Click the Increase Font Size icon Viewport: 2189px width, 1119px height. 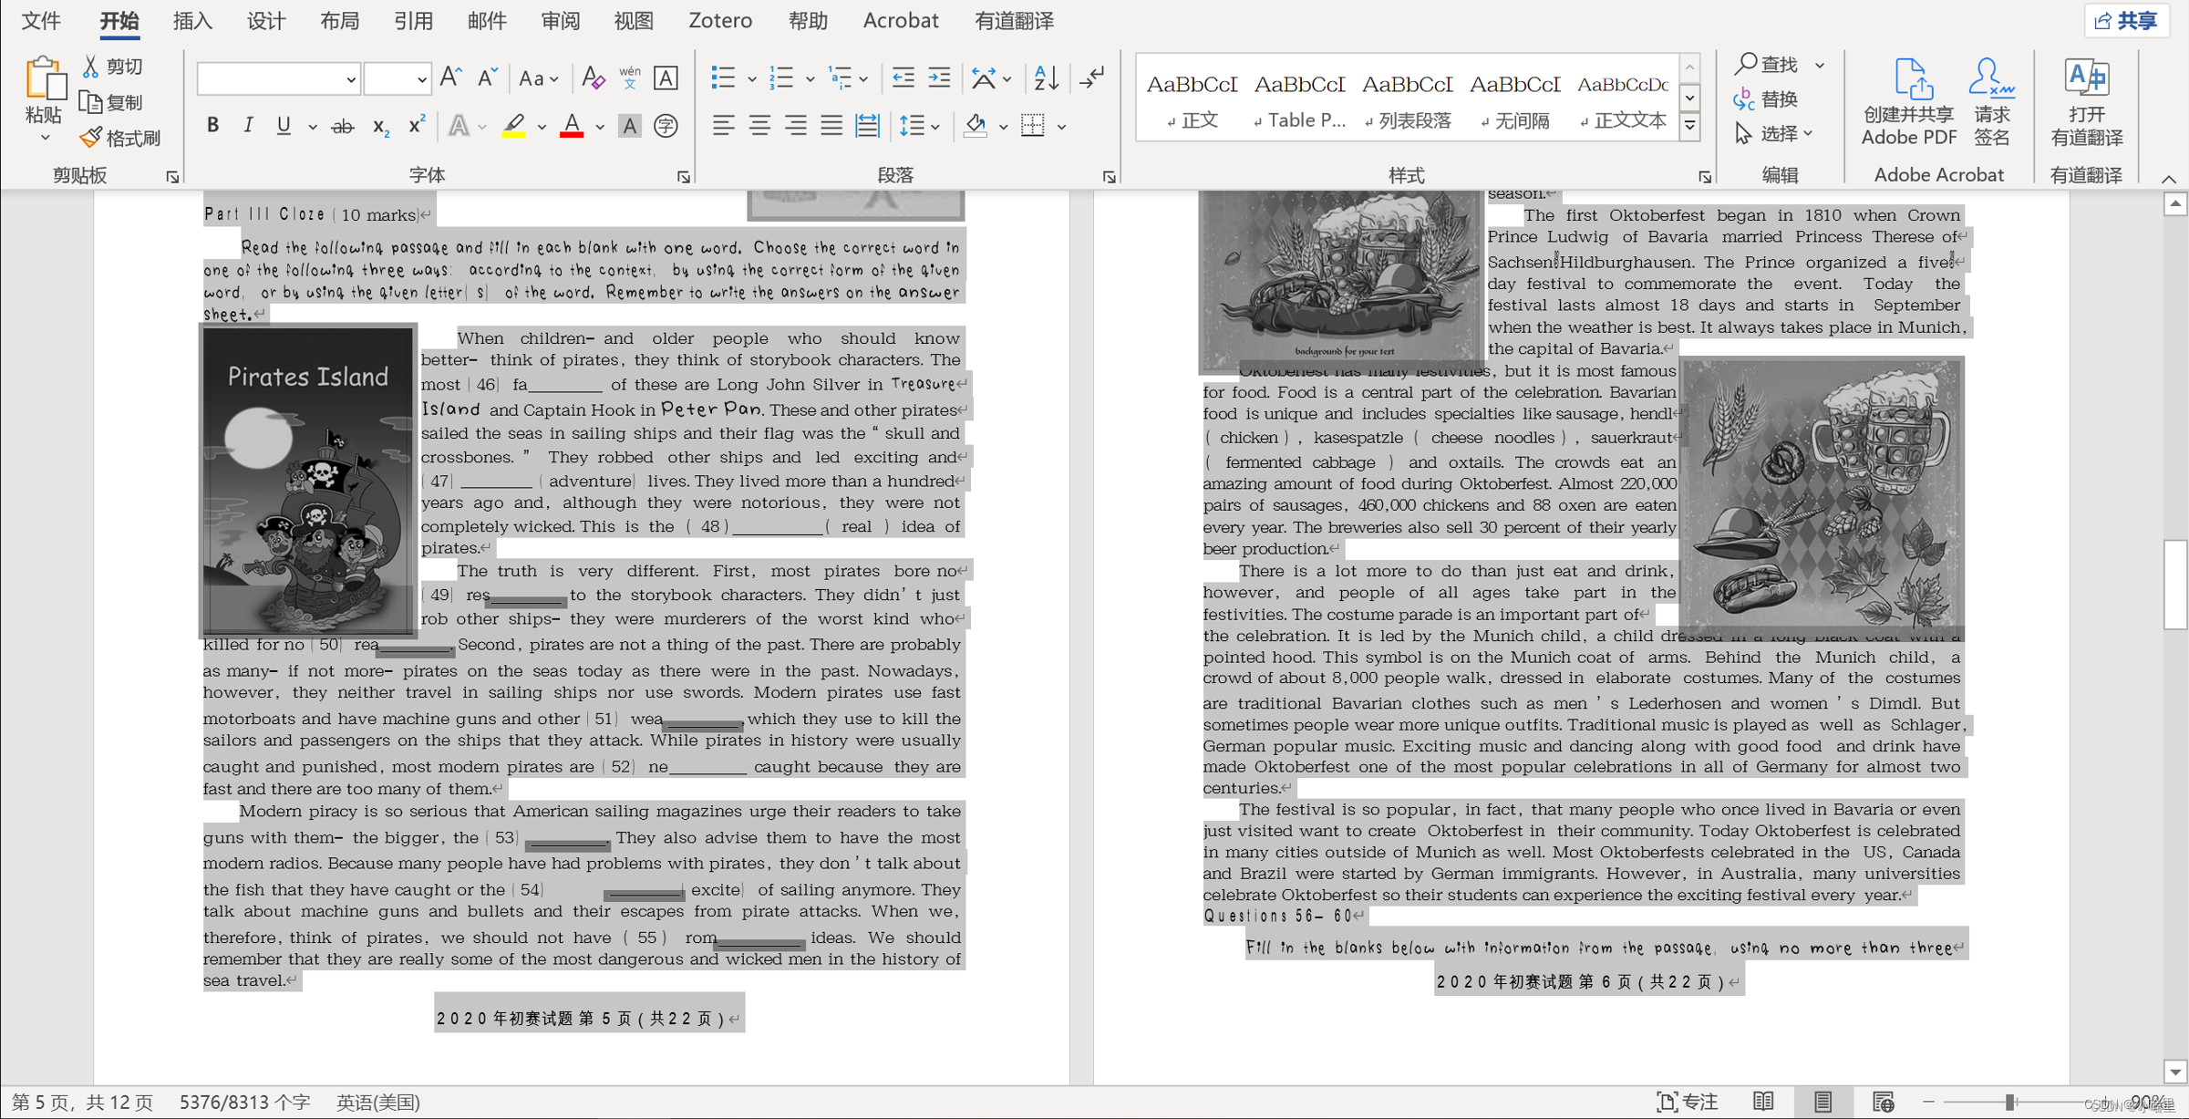click(x=450, y=78)
